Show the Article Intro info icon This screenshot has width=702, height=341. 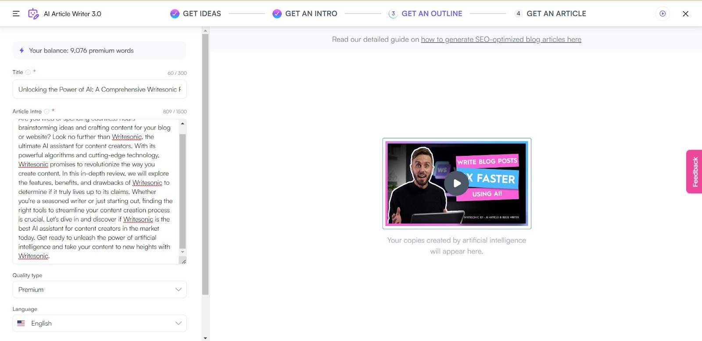47,112
